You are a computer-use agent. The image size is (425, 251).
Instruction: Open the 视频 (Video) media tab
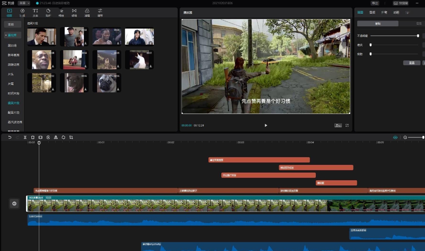10,12
